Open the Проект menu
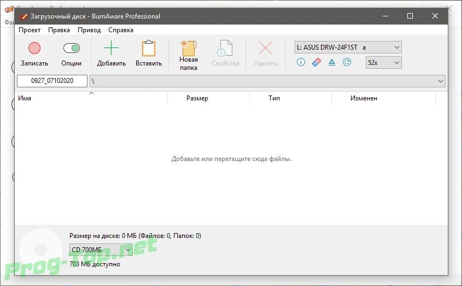The width and height of the screenshot is (462, 286). tap(30, 30)
